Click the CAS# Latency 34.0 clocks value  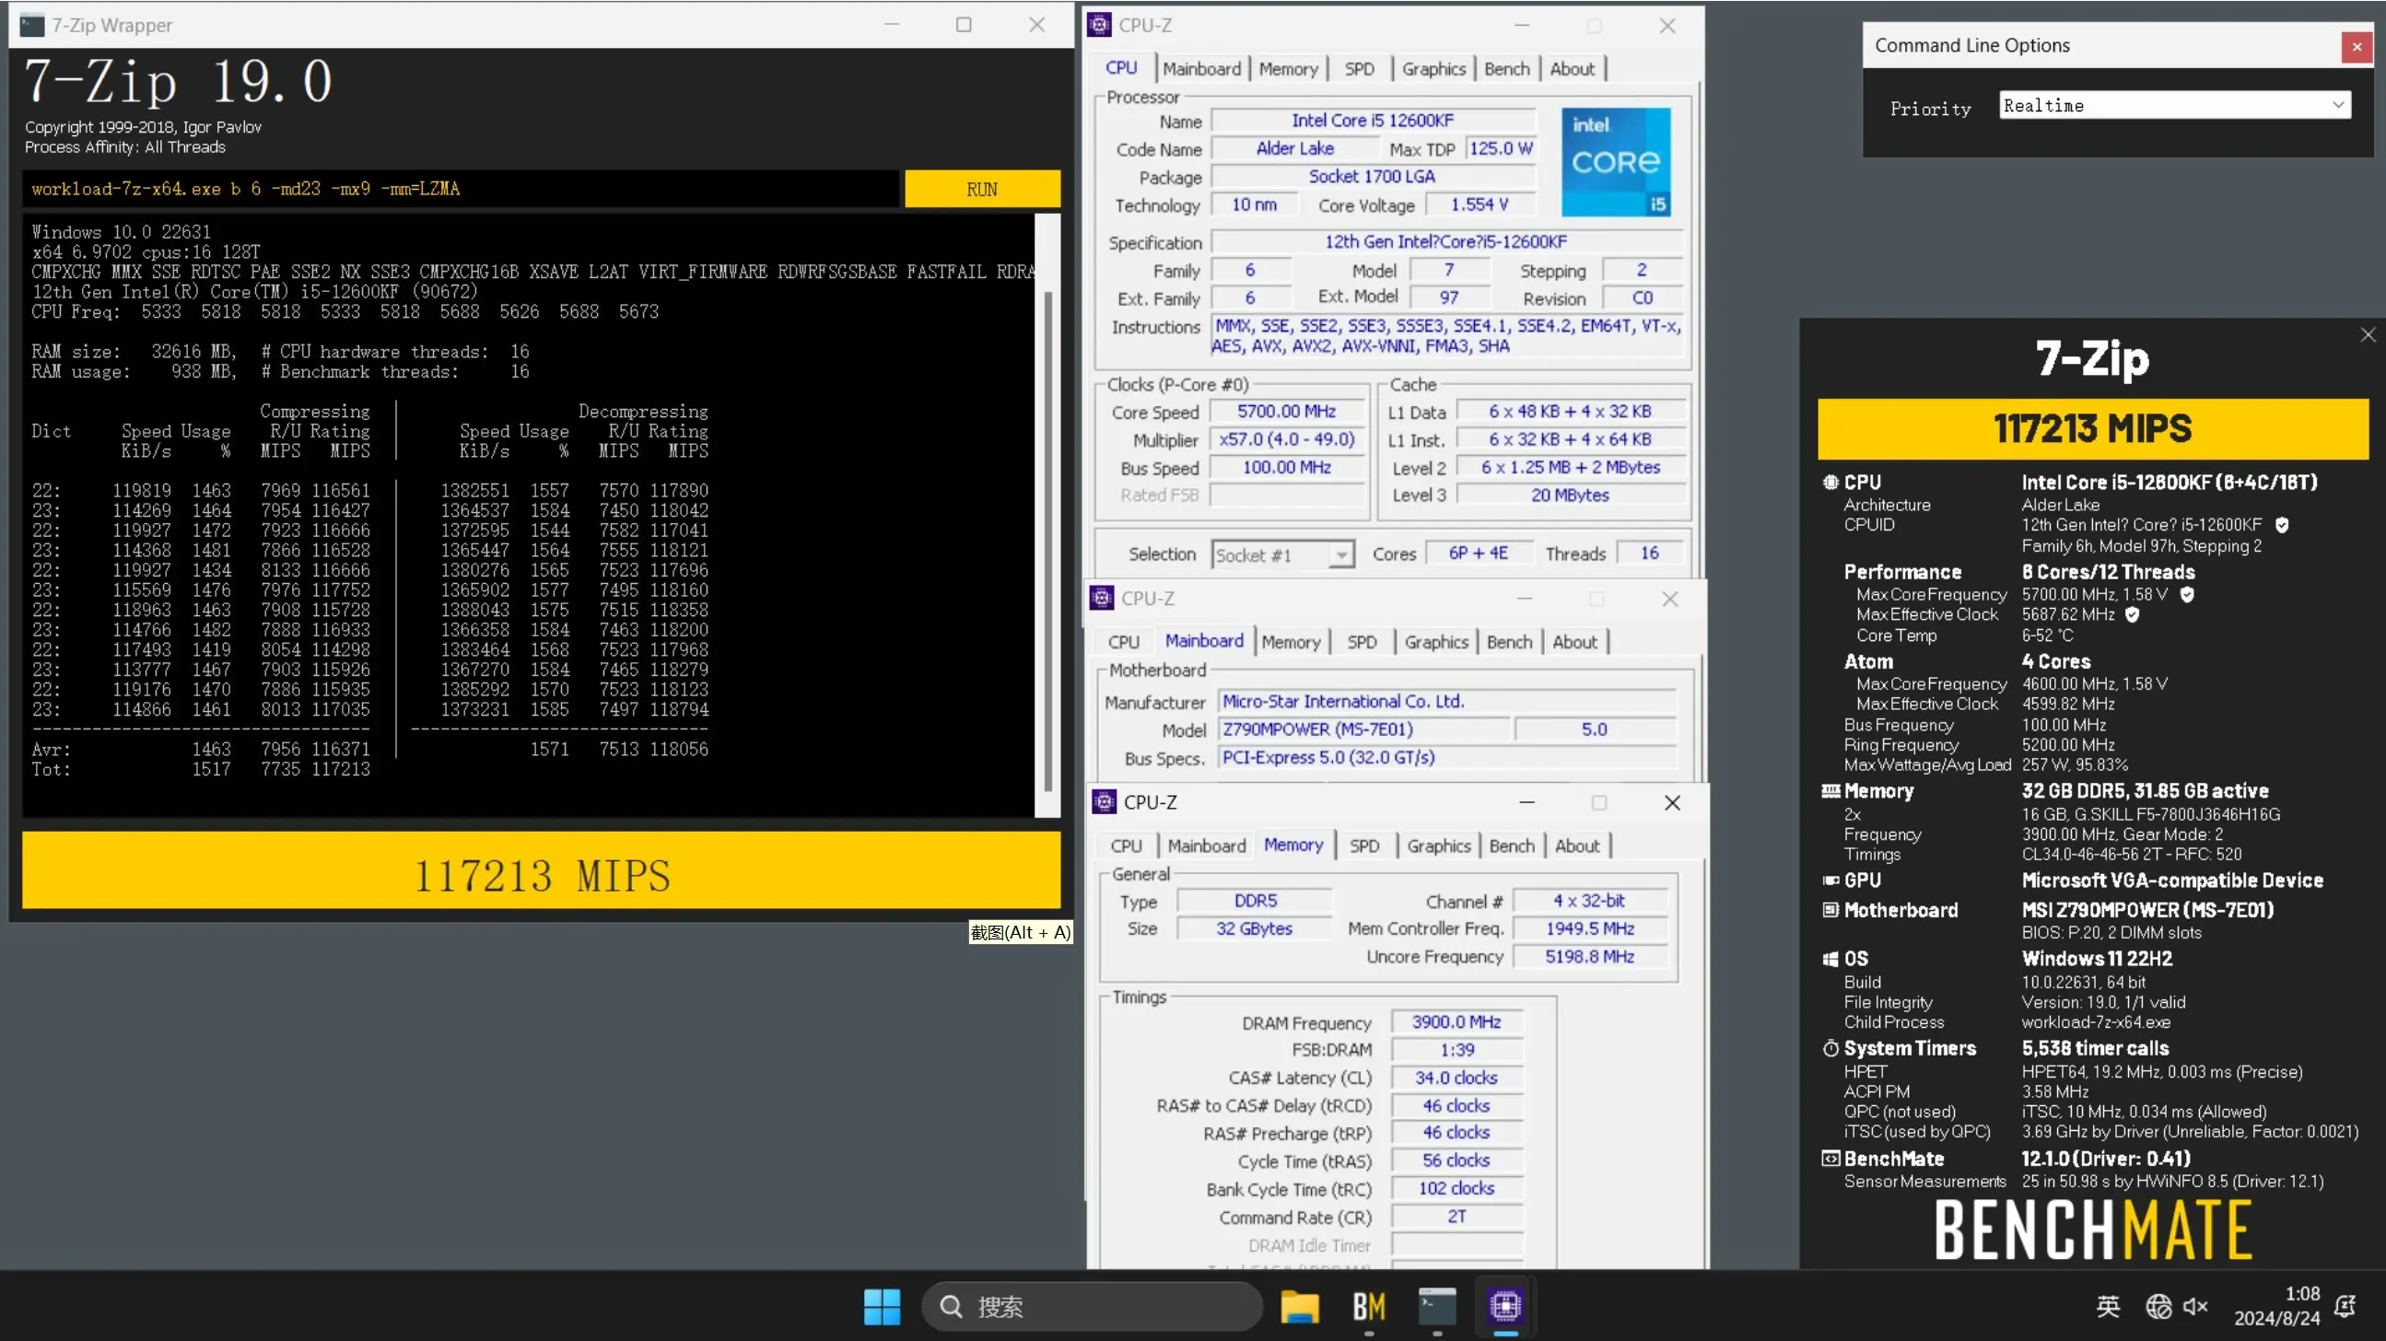pyautogui.click(x=1456, y=1078)
